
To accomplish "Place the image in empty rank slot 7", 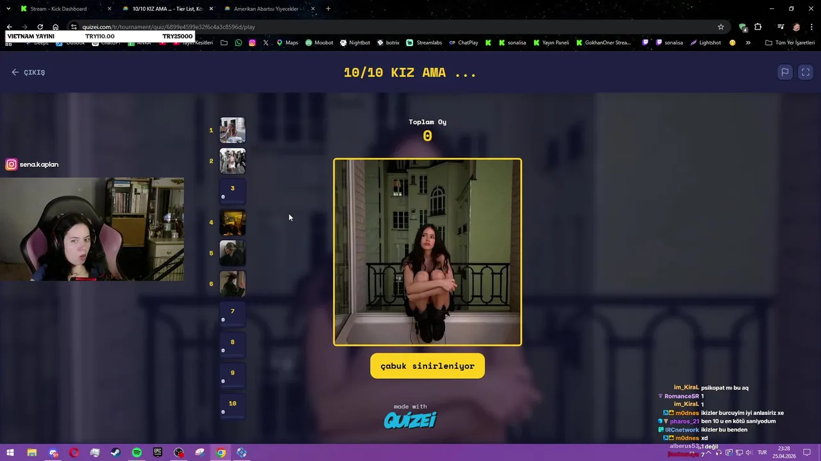I will (233, 314).
